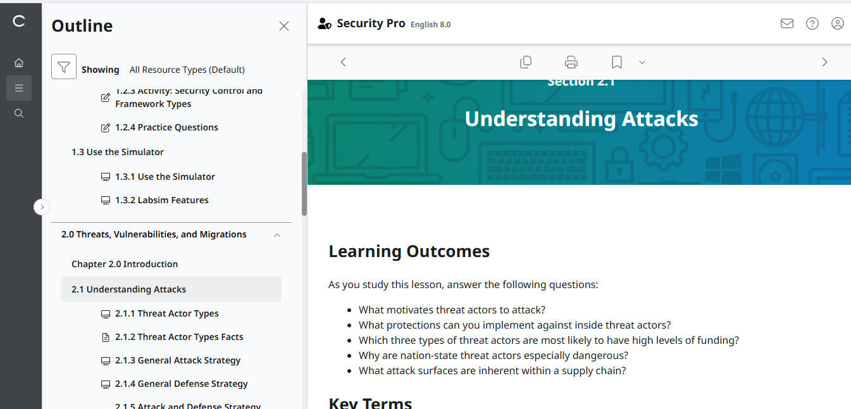Print the Understanding Attacks section
This screenshot has width=851, height=409.
click(x=571, y=61)
